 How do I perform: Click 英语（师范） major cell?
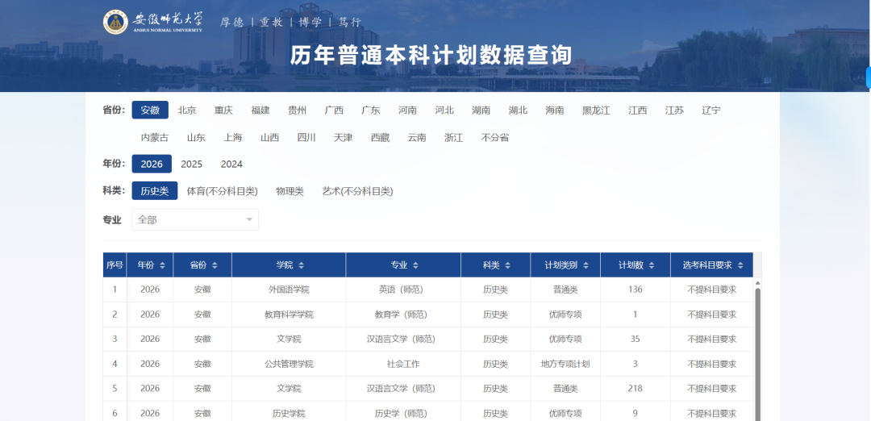coord(403,290)
